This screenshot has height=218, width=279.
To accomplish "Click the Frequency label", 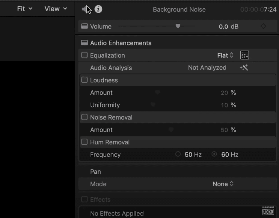I will click(x=105, y=155).
